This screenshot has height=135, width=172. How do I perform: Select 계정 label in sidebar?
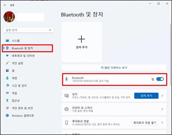point(14,78)
